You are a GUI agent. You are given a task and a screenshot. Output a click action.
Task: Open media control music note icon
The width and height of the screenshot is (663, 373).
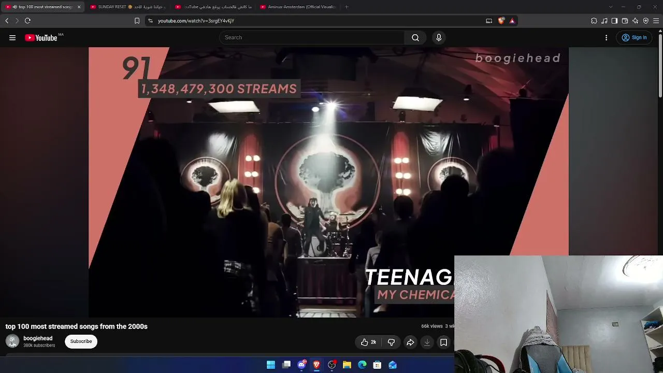click(x=604, y=21)
